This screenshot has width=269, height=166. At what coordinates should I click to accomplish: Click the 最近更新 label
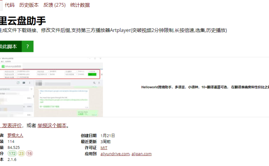click(89, 141)
